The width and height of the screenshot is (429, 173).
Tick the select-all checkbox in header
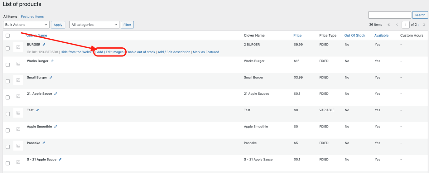coord(8,36)
